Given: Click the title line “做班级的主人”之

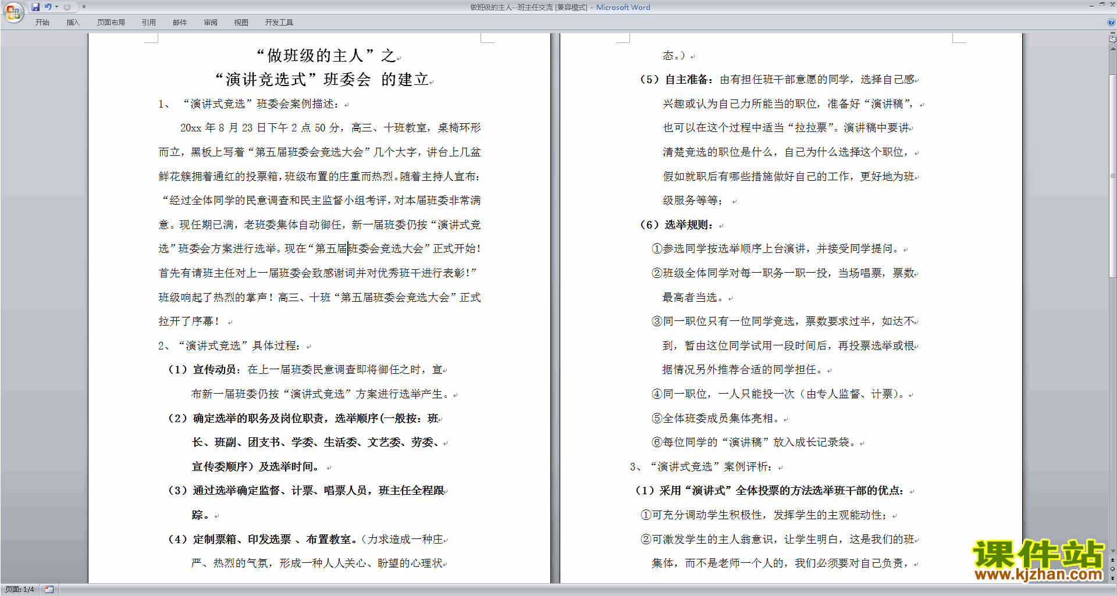Looking at the screenshot, I should (x=326, y=55).
